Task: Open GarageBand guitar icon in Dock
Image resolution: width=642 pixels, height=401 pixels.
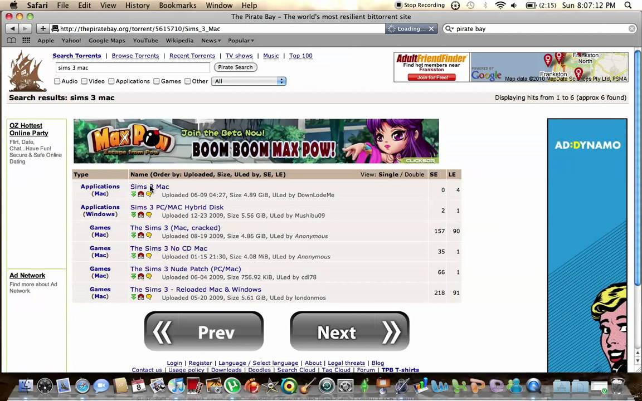Action: pyautogui.click(x=308, y=385)
